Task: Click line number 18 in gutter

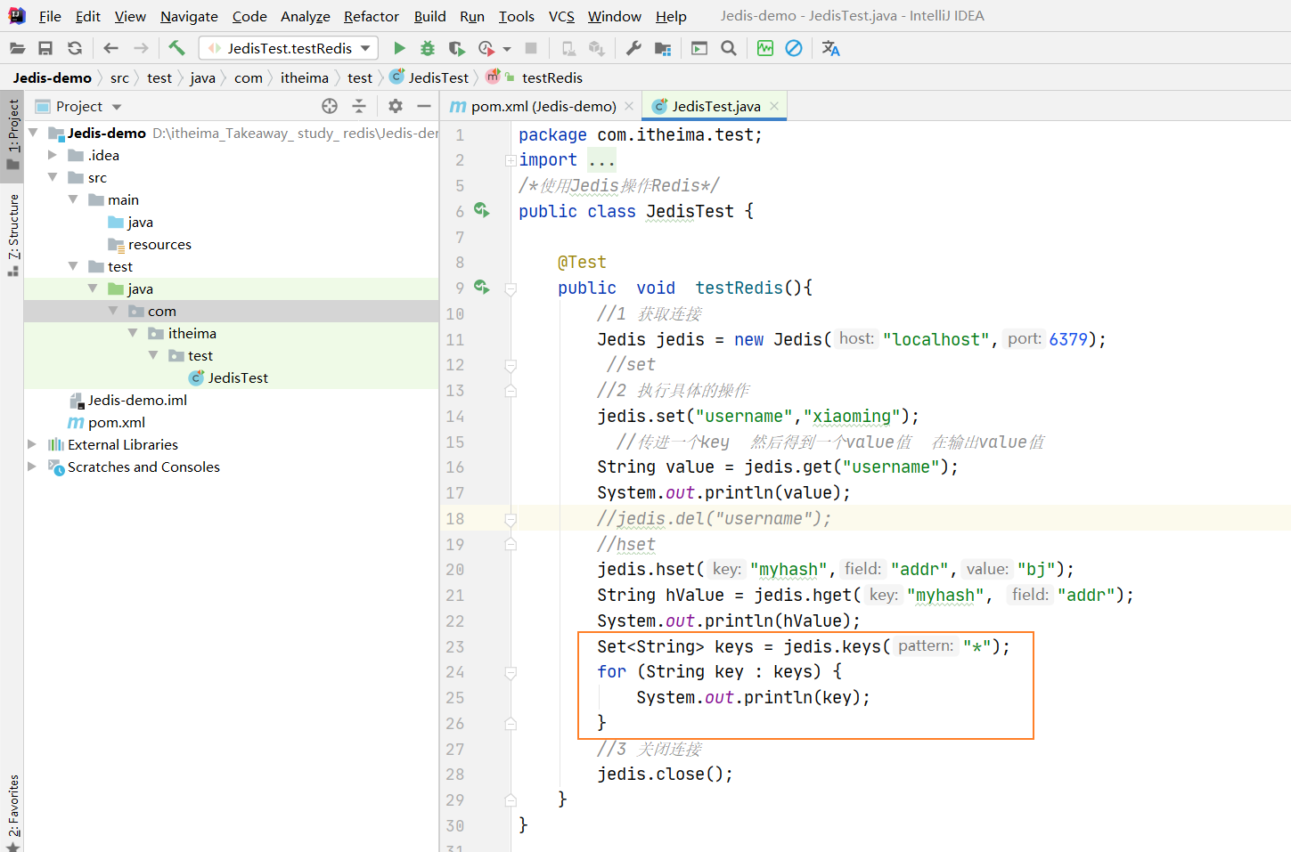Action: click(x=454, y=518)
